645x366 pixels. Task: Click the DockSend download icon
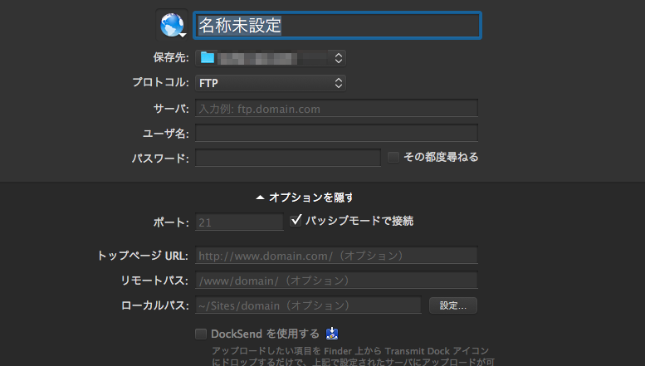pos(332,334)
